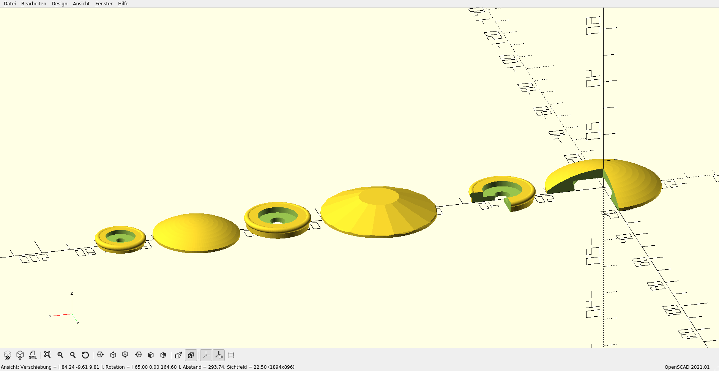Click the View All zoom-fit icon
The width and height of the screenshot is (719, 371).
(x=47, y=355)
